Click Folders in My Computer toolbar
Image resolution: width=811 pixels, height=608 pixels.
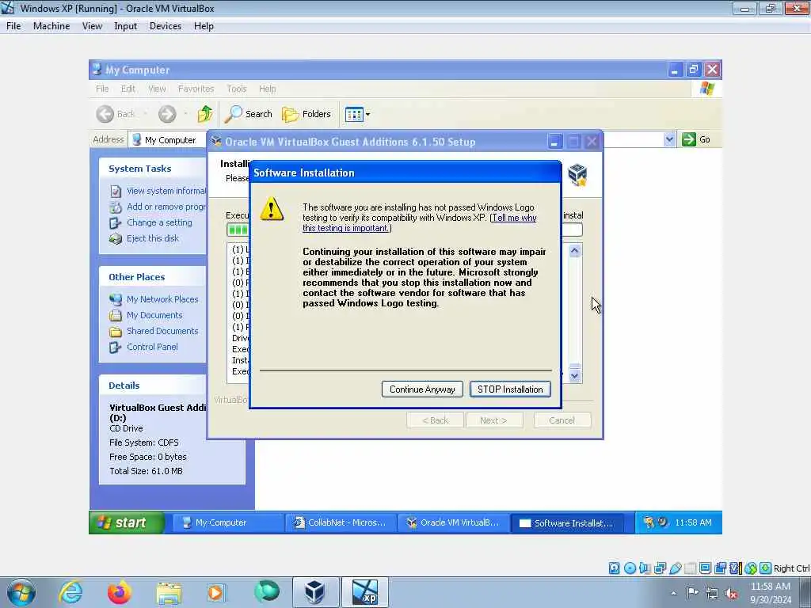[307, 114]
